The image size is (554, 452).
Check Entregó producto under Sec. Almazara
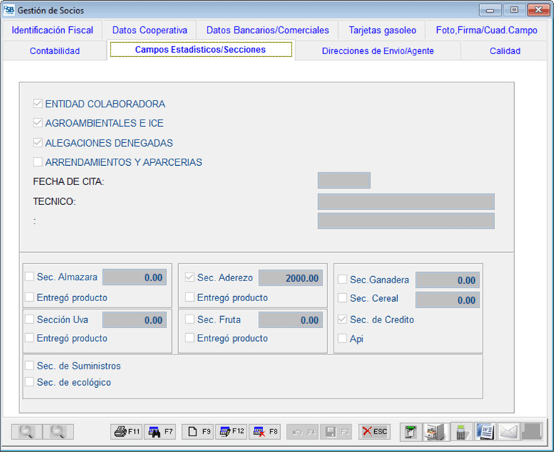click(30, 297)
